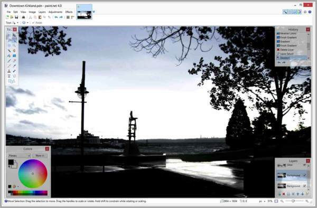The image size is (317, 208).
Task: Open the Adjustments menu
Action: [x=55, y=12]
